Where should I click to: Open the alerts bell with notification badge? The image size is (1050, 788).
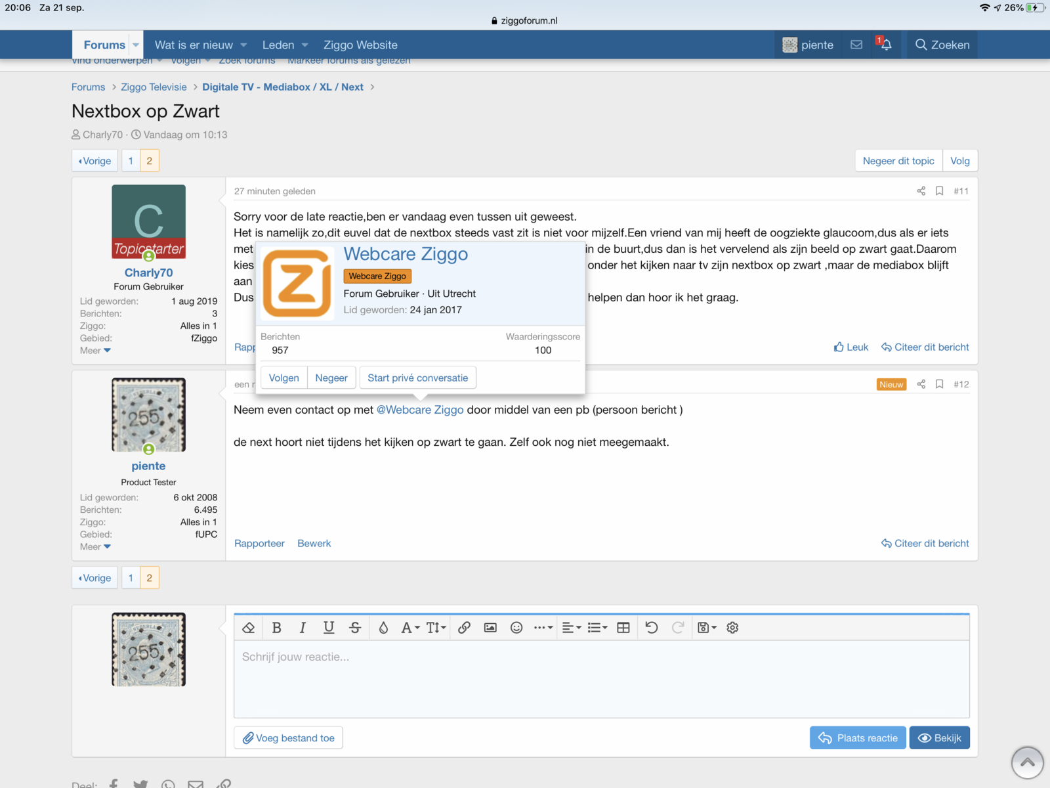tap(885, 45)
